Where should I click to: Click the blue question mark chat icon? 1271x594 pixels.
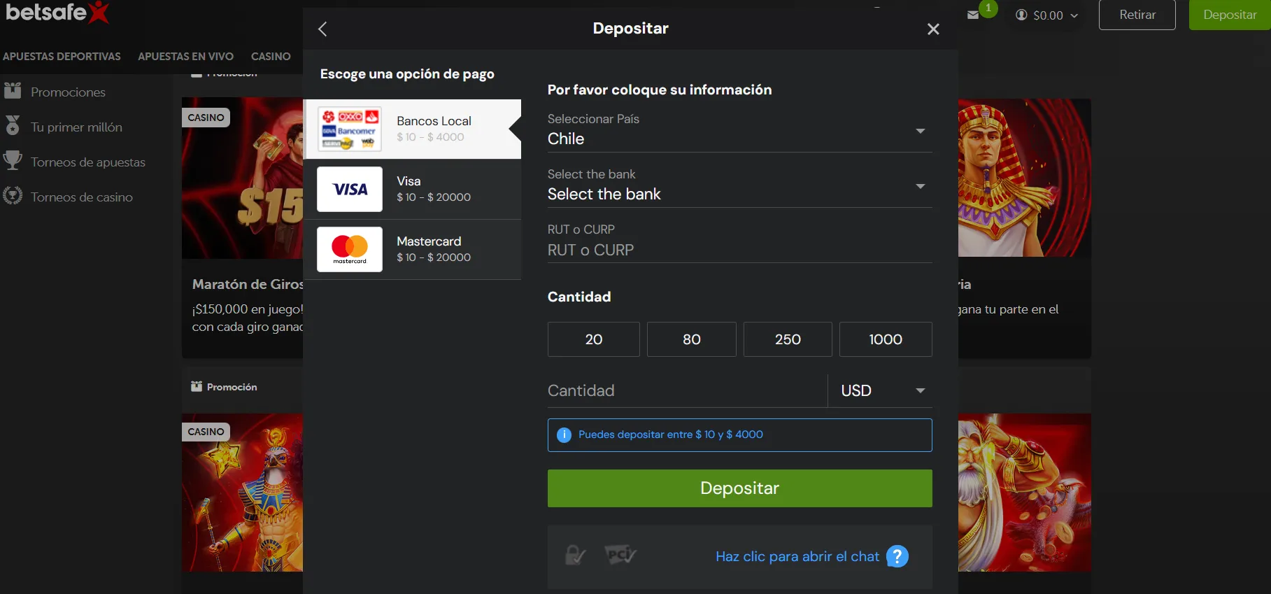[x=897, y=556]
